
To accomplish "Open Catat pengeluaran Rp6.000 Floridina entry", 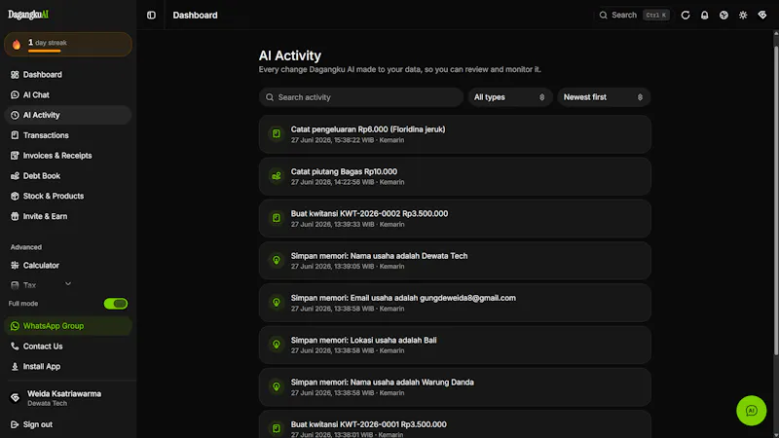I will [455, 134].
